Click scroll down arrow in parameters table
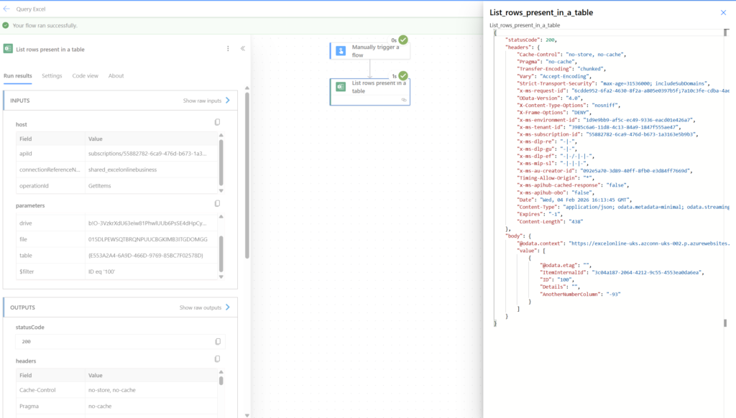Viewport: 736px width, 418px height. coord(221,277)
